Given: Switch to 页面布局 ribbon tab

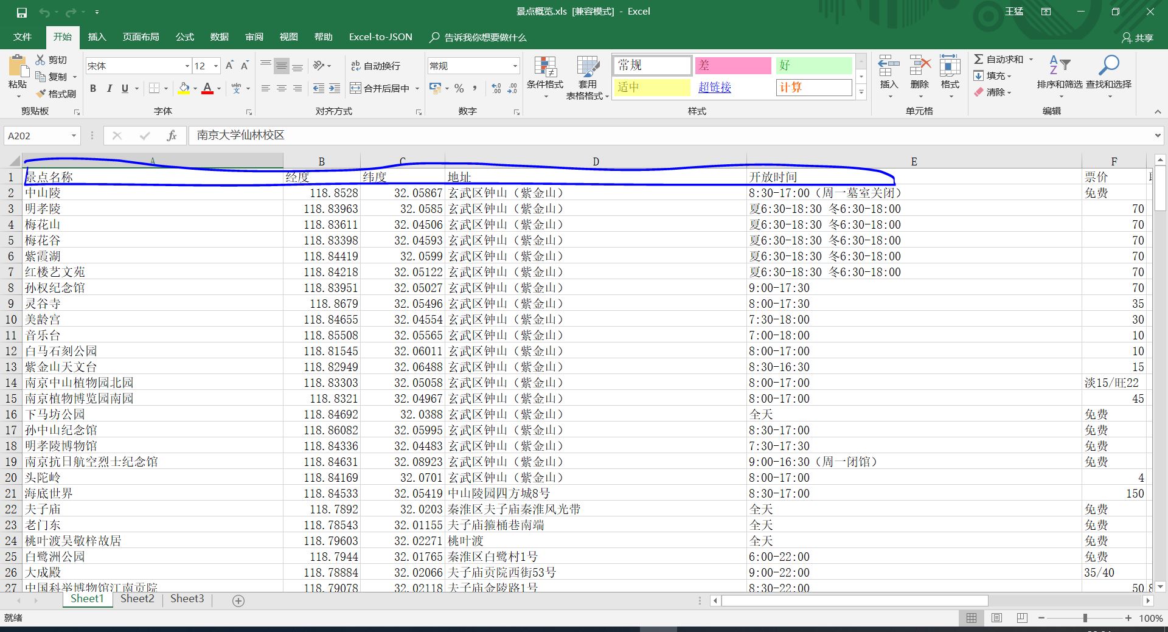Looking at the screenshot, I should 141,37.
